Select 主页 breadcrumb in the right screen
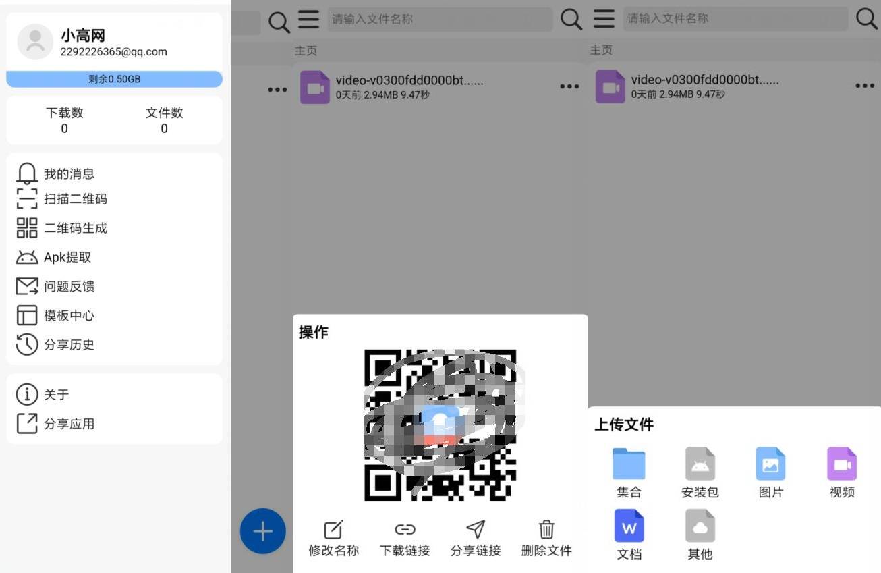881x573 pixels. (601, 51)
